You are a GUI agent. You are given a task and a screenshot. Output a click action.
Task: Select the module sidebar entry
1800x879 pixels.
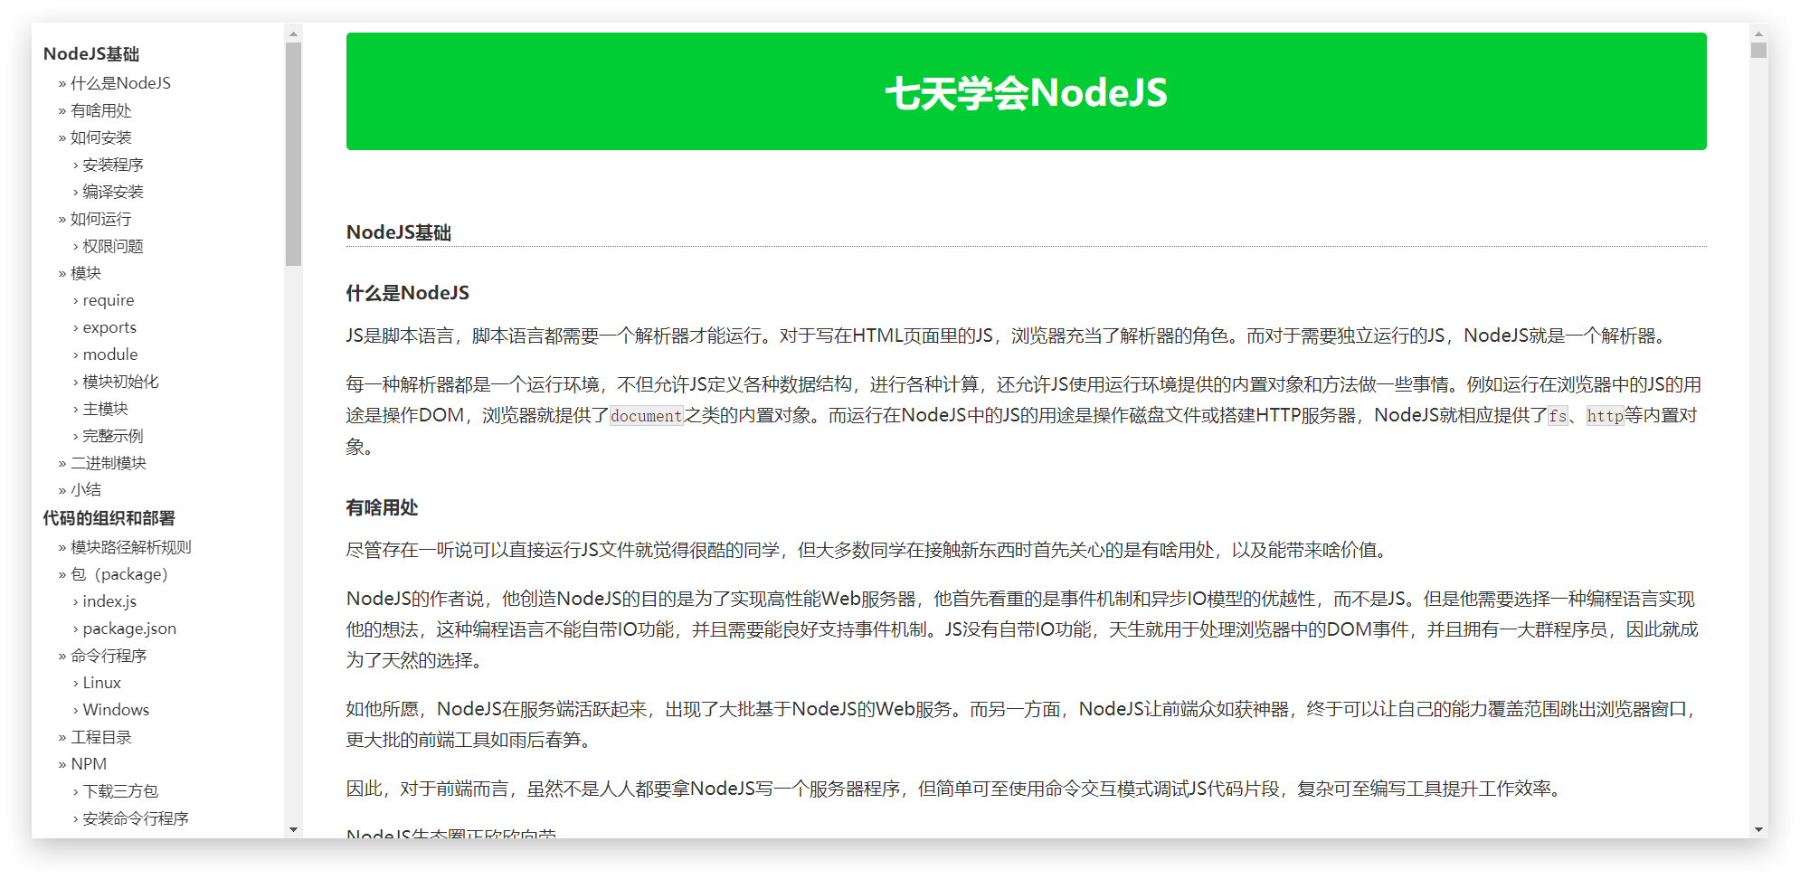110,354
